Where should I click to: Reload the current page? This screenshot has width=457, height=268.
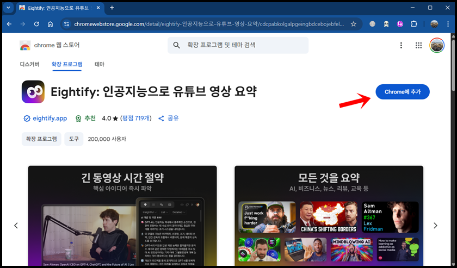[36, 24]
